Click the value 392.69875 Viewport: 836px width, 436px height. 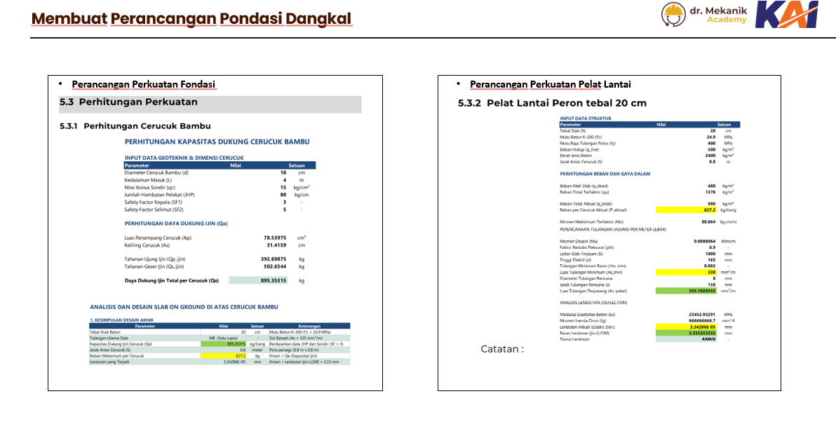click(274, 259)
